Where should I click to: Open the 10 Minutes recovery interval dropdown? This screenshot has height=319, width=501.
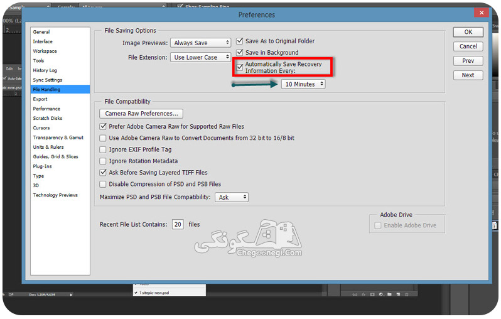(x=303, y=84)
